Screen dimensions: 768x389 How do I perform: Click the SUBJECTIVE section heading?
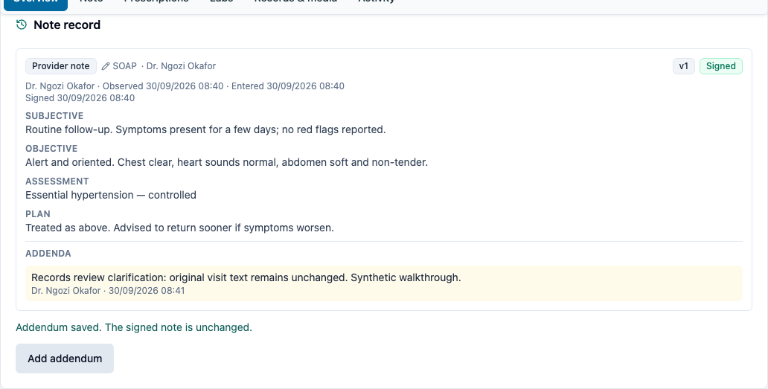[54, 116]
